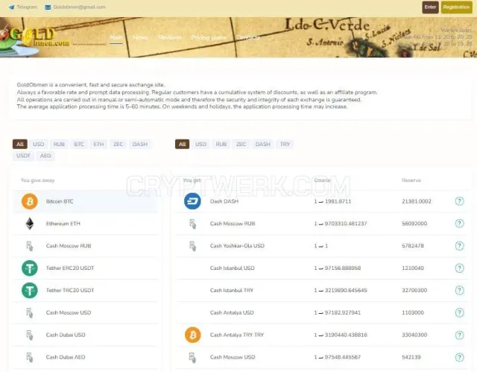Open help icon for reserve 542139 row
477x372 pixels.
click(x=459, y=357)
